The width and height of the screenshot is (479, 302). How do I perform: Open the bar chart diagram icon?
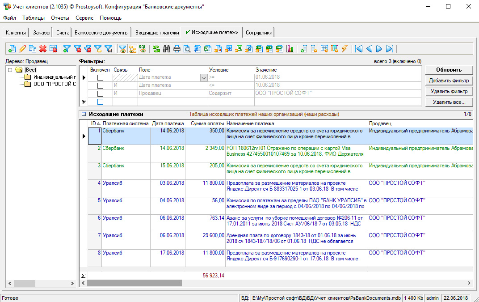[x=290, y=49]
